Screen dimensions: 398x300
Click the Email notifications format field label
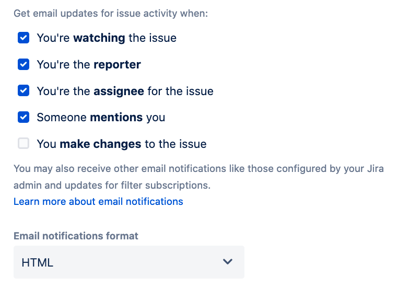76,236
